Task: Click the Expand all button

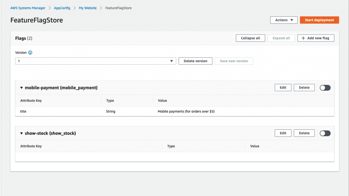Action: click(x=281, y=38)
